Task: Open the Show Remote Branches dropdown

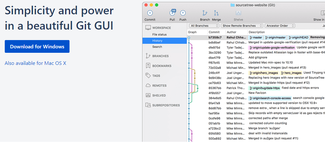Action: click(242, 26)
